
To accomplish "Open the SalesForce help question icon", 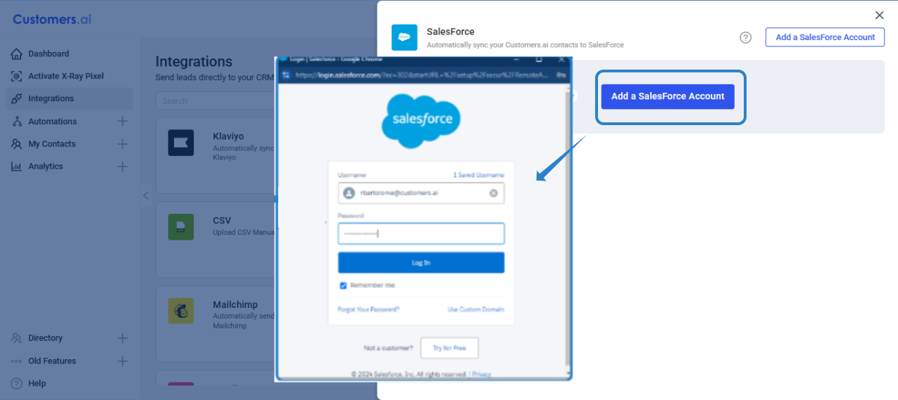I will pos(745,37).
